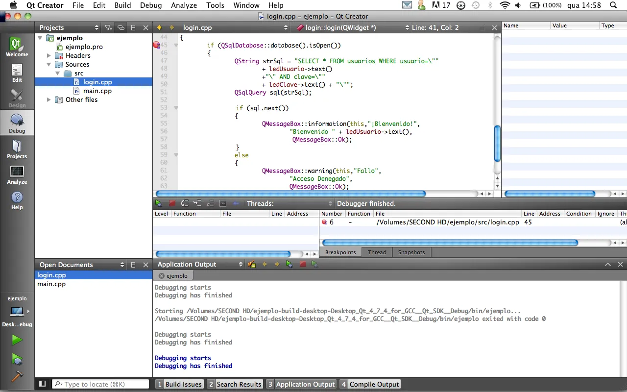This screenshot has width=627, height=392.
Task: Switch to the Snapshots tab
Action: coord(411,252)
